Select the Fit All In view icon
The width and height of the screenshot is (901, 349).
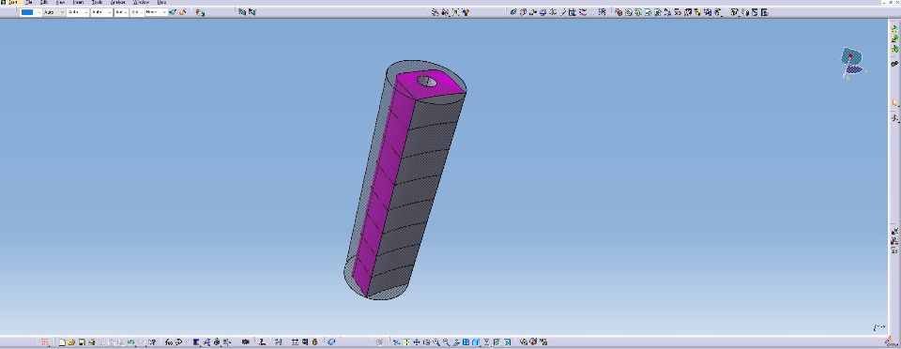tap(406, 342)
